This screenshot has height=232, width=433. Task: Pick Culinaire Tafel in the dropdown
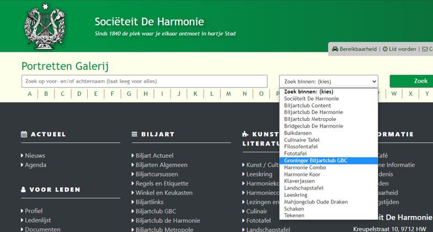click(x=329, y=140)
